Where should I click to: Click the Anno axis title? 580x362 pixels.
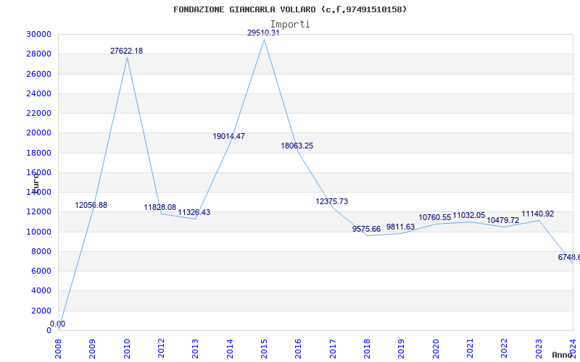click(562, 355)
